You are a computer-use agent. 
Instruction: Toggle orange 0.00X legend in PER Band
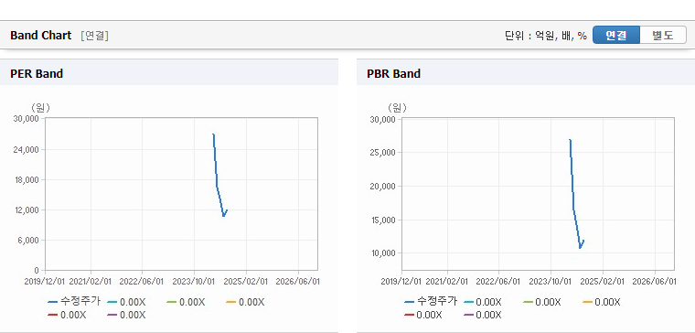(x=245, y=302)
